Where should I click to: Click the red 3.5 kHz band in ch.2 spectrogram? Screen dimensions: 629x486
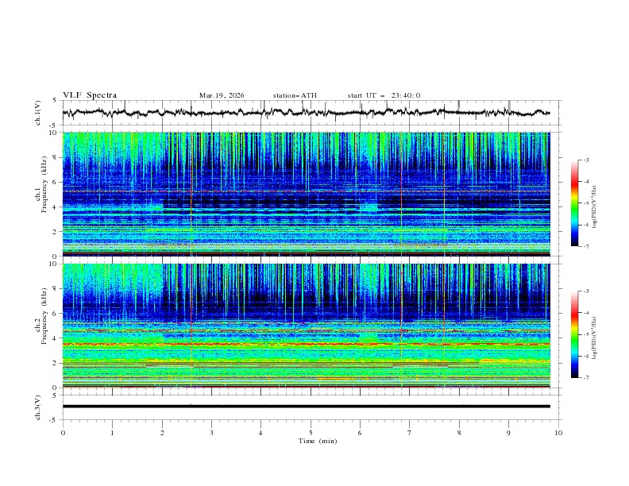[306, 345]
